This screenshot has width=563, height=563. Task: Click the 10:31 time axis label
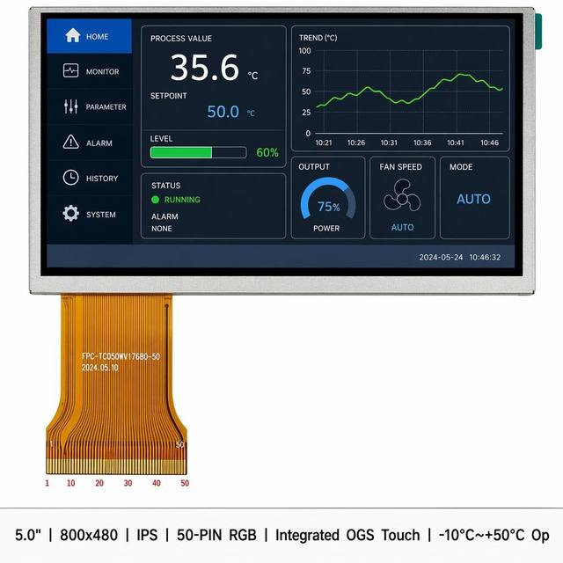point(389,143)
